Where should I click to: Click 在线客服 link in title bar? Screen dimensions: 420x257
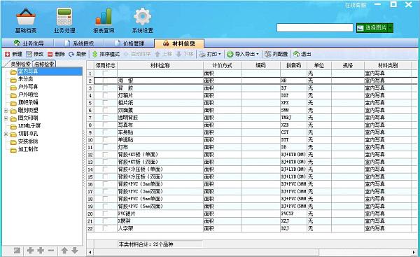[x=356, y=5]
